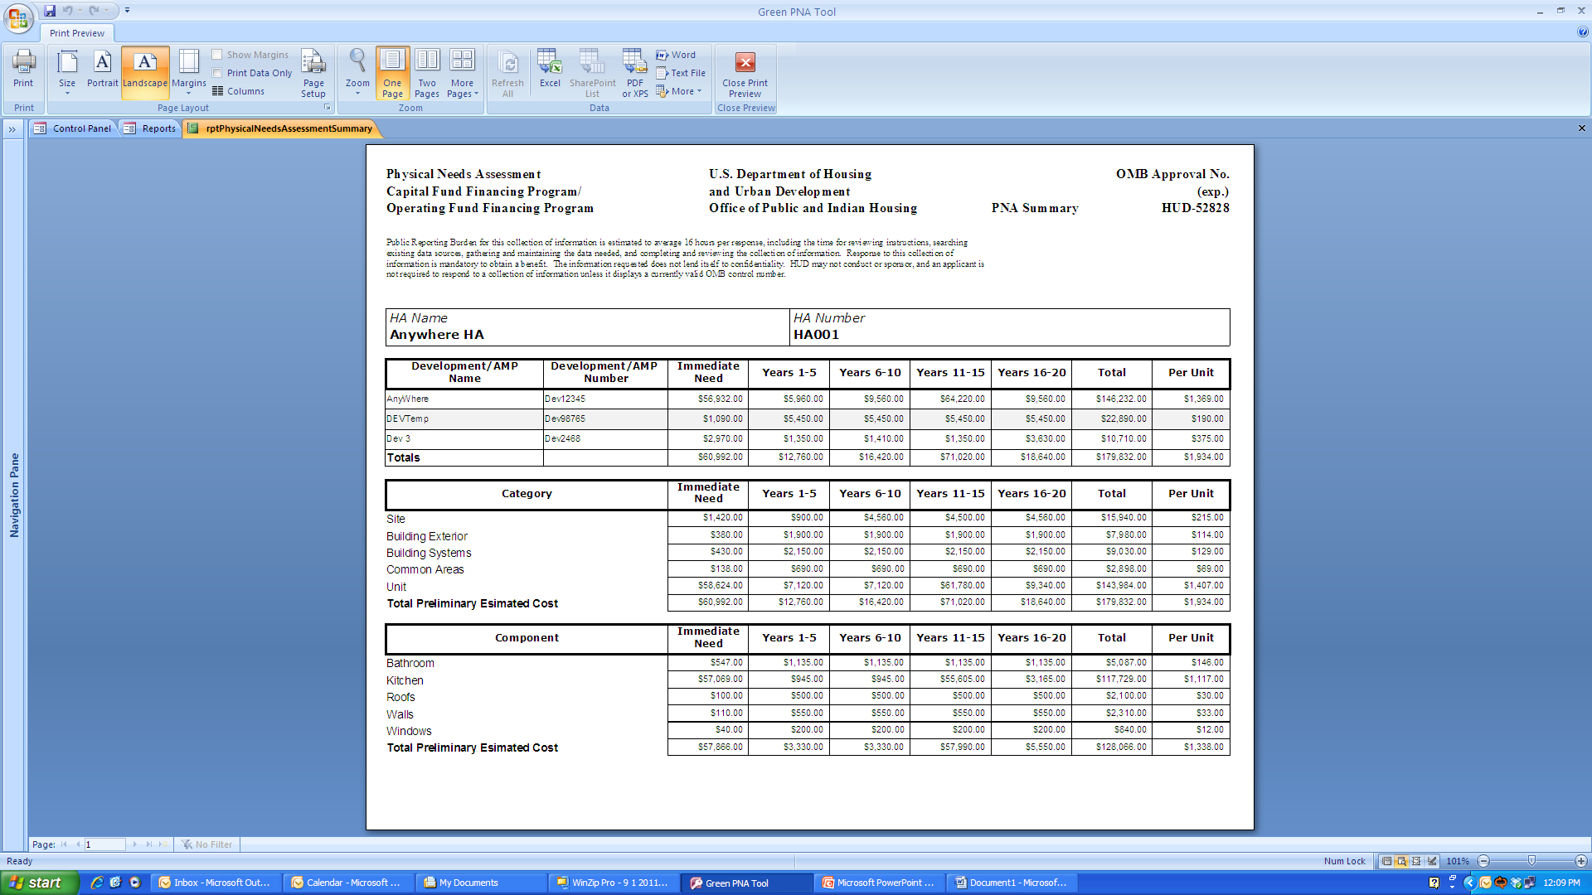Image resolution: width=1592 pixels, height=895 pixels.
Task: Expand the More export options dropdown
Action: click(680, 91)
